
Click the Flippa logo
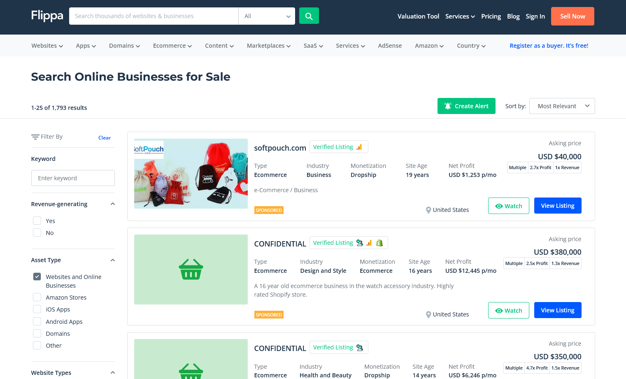click(x=47, y=16)
